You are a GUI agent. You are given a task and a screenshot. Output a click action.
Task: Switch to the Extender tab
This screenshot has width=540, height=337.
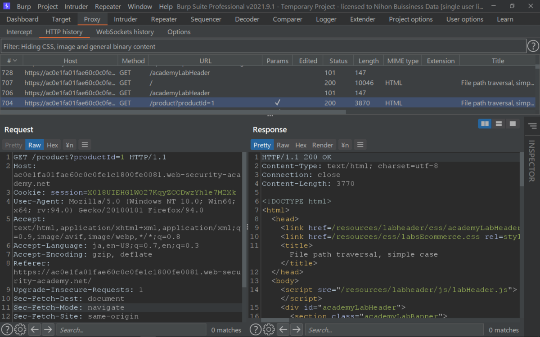pos(363,19)
